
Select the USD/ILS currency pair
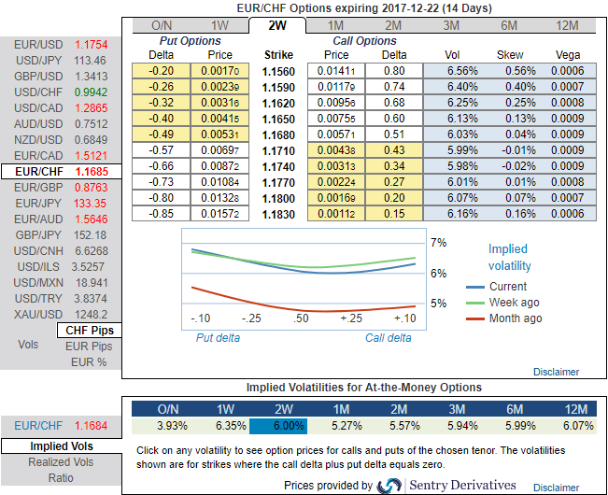[61, 267]
